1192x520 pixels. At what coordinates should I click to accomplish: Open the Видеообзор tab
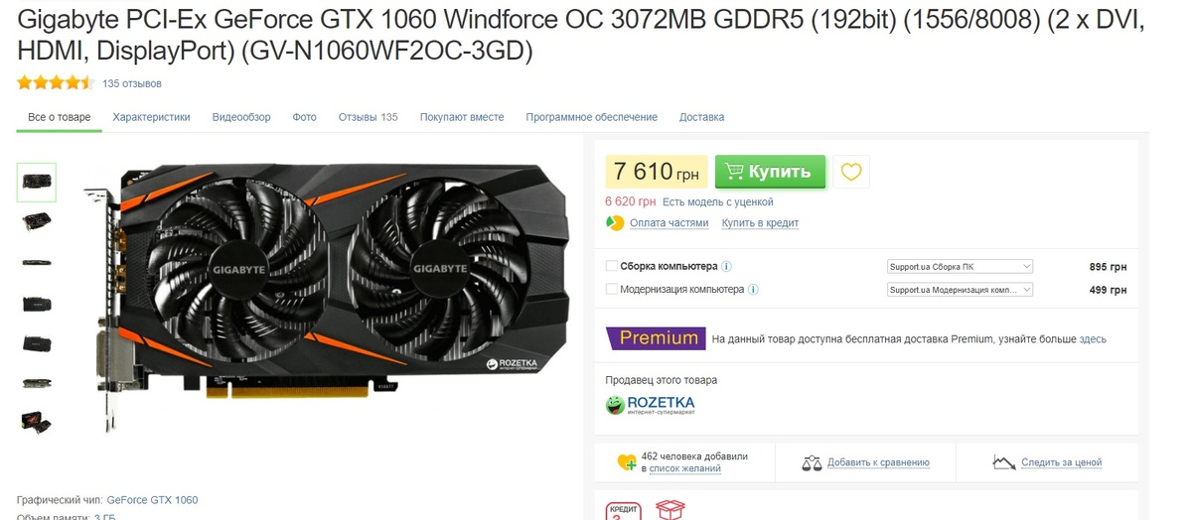tap(241, 117)
